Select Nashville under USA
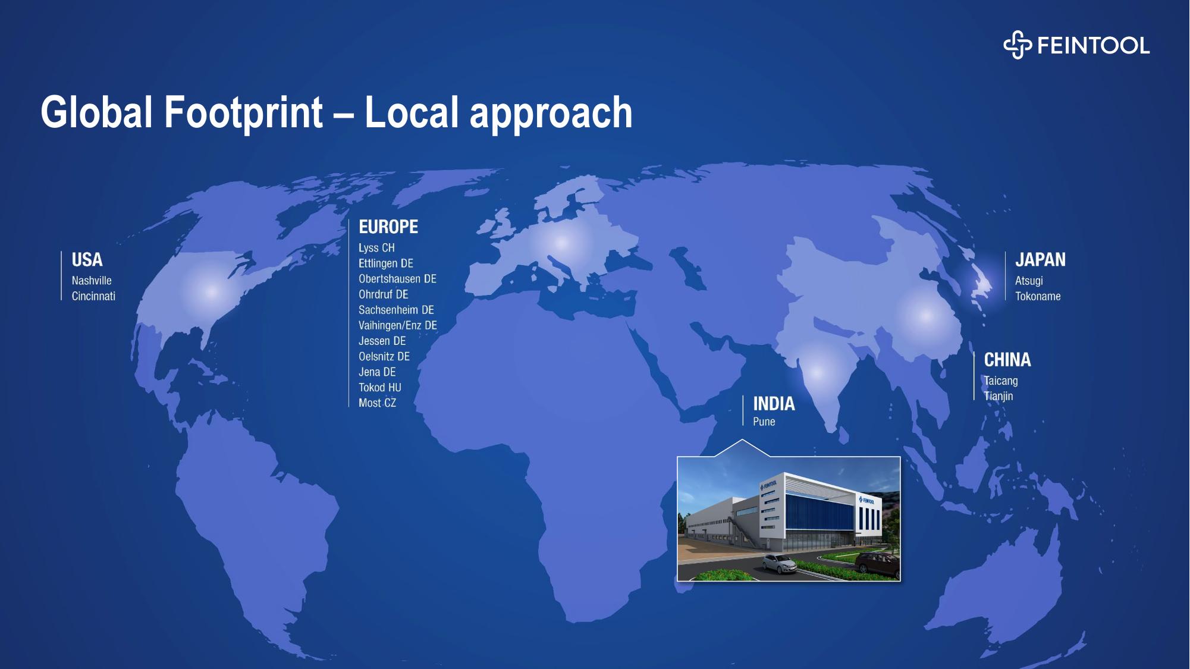This screenshot has width=1190, height=669. pyautogui.click(x=92, y=281)
